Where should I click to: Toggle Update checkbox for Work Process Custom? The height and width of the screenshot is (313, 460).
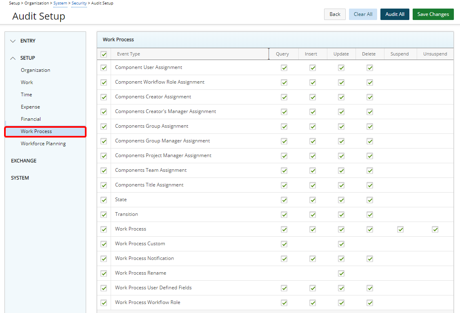341,244
